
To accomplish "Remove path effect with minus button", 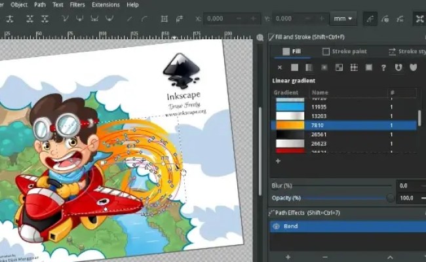I will (x=325, y=257).
